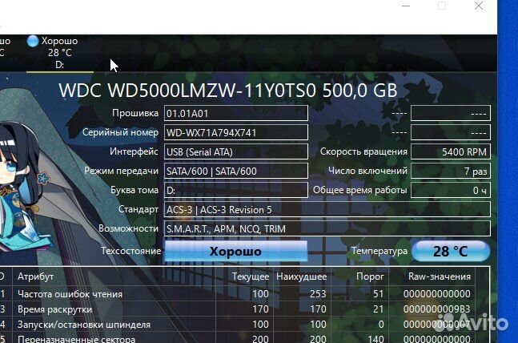This screenshot has width=518, height=343.
Task: Click the firmware field 01.01A01
Action: (x=236, y=114)
